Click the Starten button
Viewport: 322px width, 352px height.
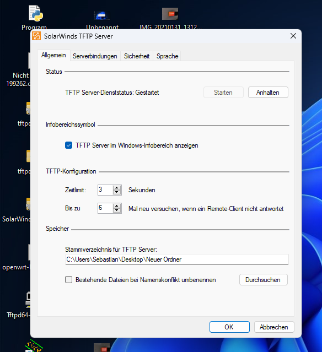pos(223,93)
